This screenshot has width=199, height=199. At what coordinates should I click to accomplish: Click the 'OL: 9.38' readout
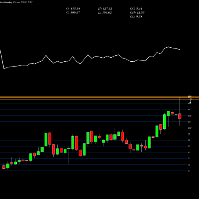tap(136, 17)
